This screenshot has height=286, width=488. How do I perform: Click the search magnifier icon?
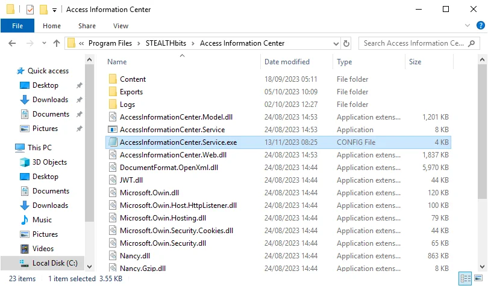pyautogui.click(x=472, y=43)
